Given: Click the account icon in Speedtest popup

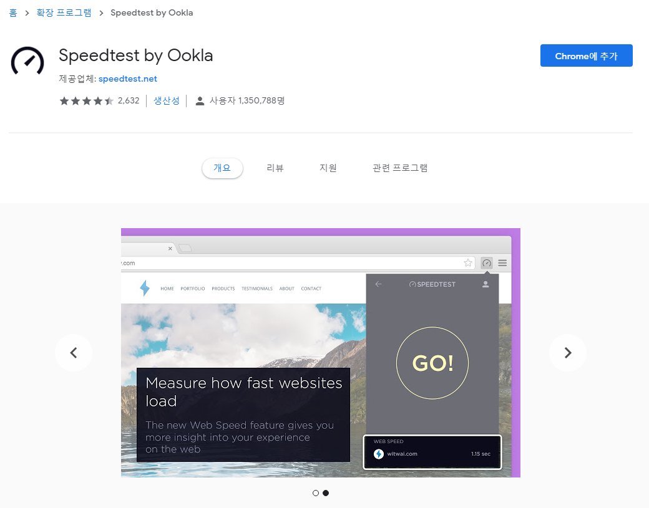Looking at the screenshot, I should pyautogui.click(x=486, y=284).
